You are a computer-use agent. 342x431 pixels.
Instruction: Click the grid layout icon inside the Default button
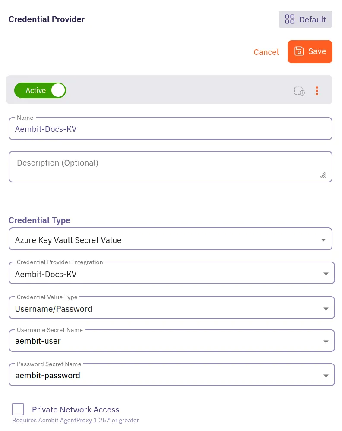point(290,19)
